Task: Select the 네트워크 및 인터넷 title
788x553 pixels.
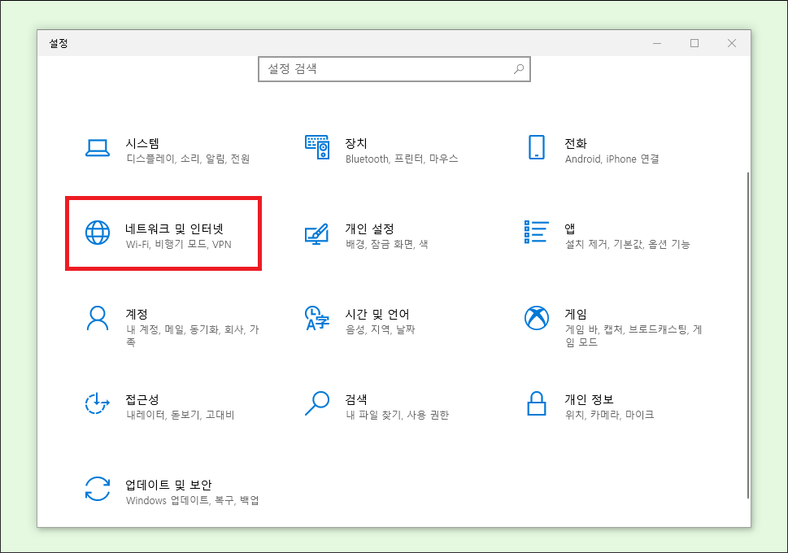Action: pos(174,229)
